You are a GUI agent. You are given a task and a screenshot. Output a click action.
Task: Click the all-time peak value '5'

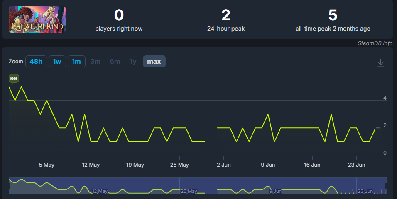pos(333,15)
